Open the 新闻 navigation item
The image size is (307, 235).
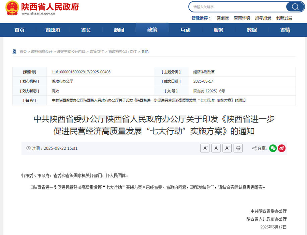(119, 30)
